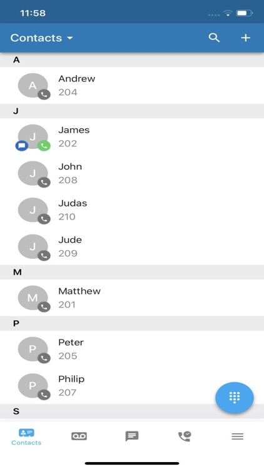Screen dimensions: 264x469
Task: Tap the gray phone badge on Andrew
Action: pos(44,95)
